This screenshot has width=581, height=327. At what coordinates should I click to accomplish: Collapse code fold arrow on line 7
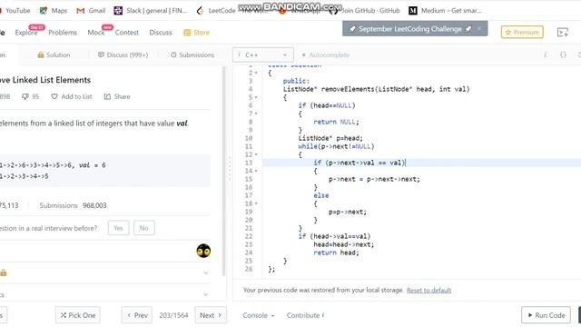[256, 114]
